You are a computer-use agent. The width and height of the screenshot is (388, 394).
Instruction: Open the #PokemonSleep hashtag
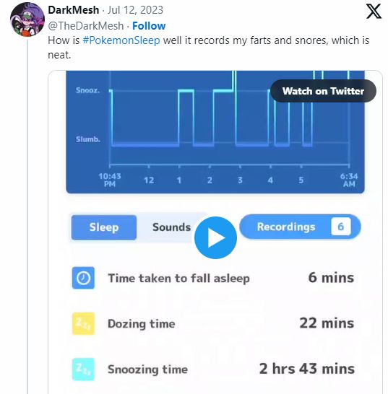tap(121, 40)
